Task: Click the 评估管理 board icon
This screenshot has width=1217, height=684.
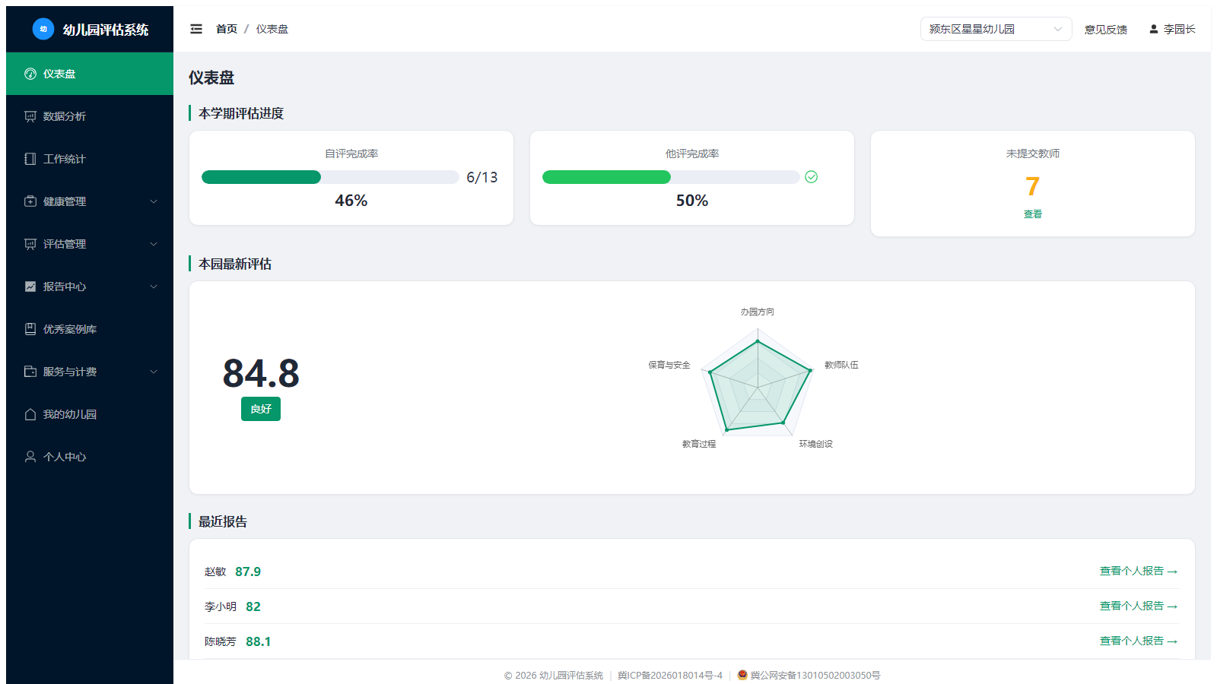Action: pos(30,244)
